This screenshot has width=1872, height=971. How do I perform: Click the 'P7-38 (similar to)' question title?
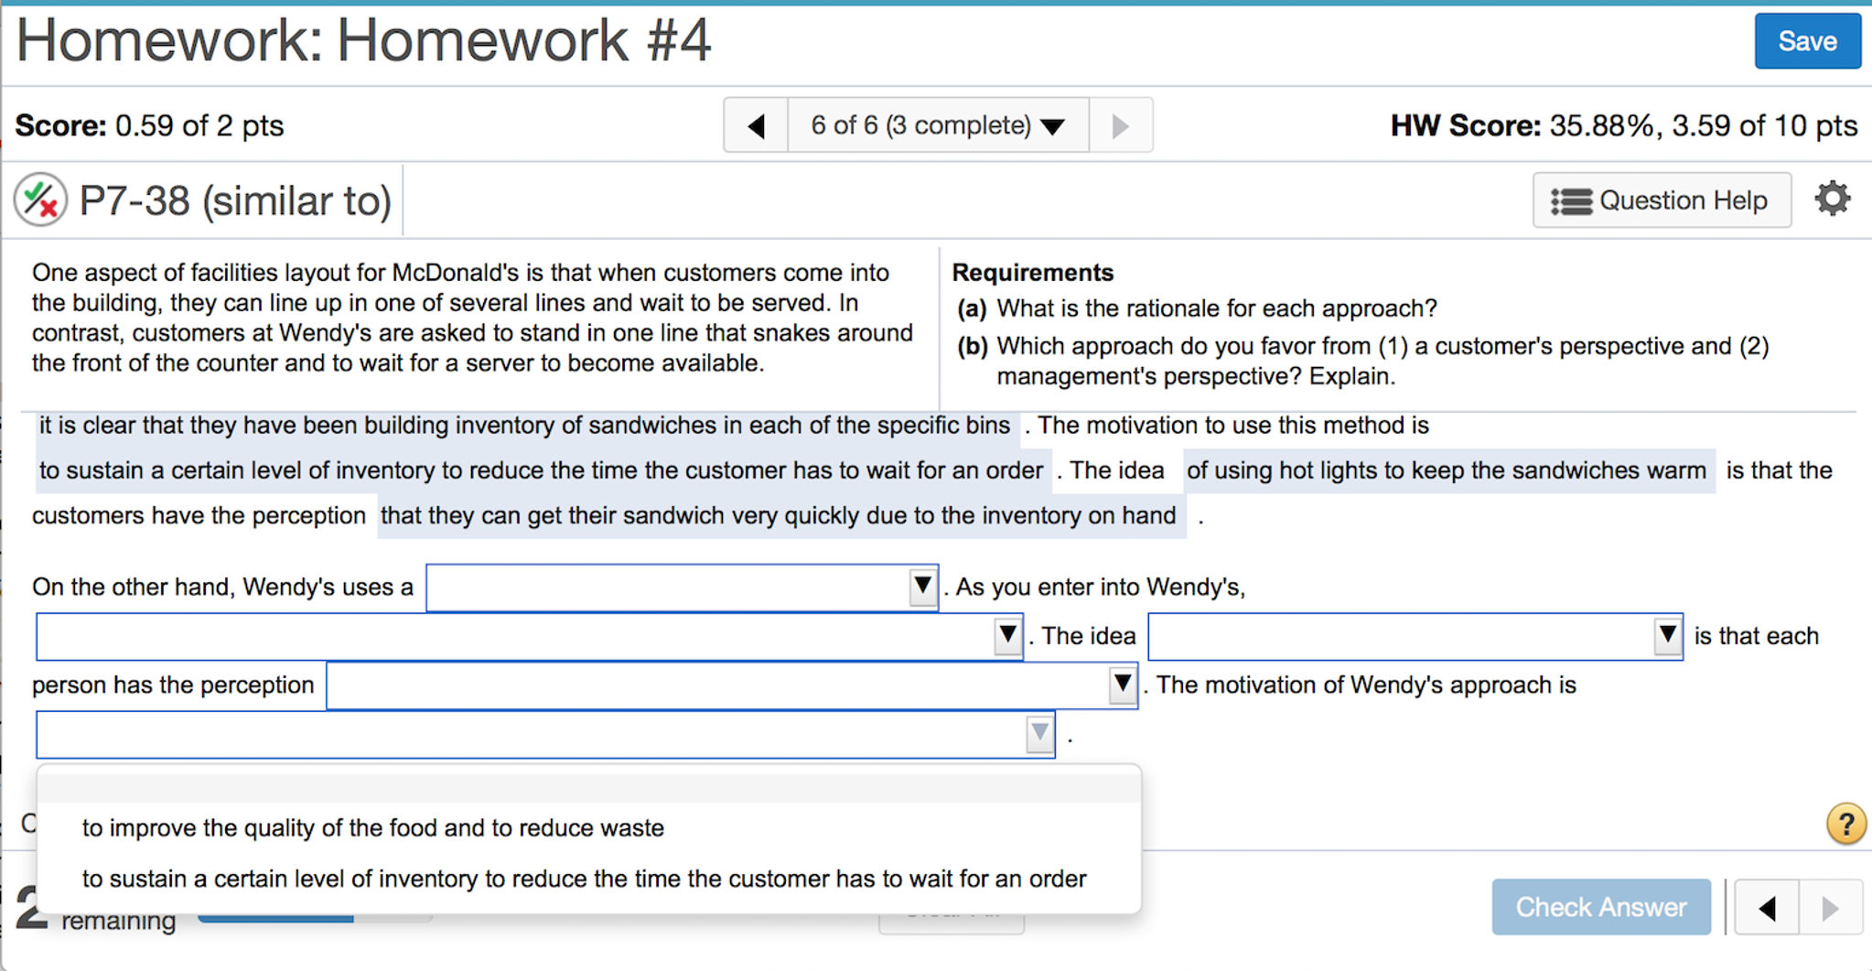coord(235,200)
